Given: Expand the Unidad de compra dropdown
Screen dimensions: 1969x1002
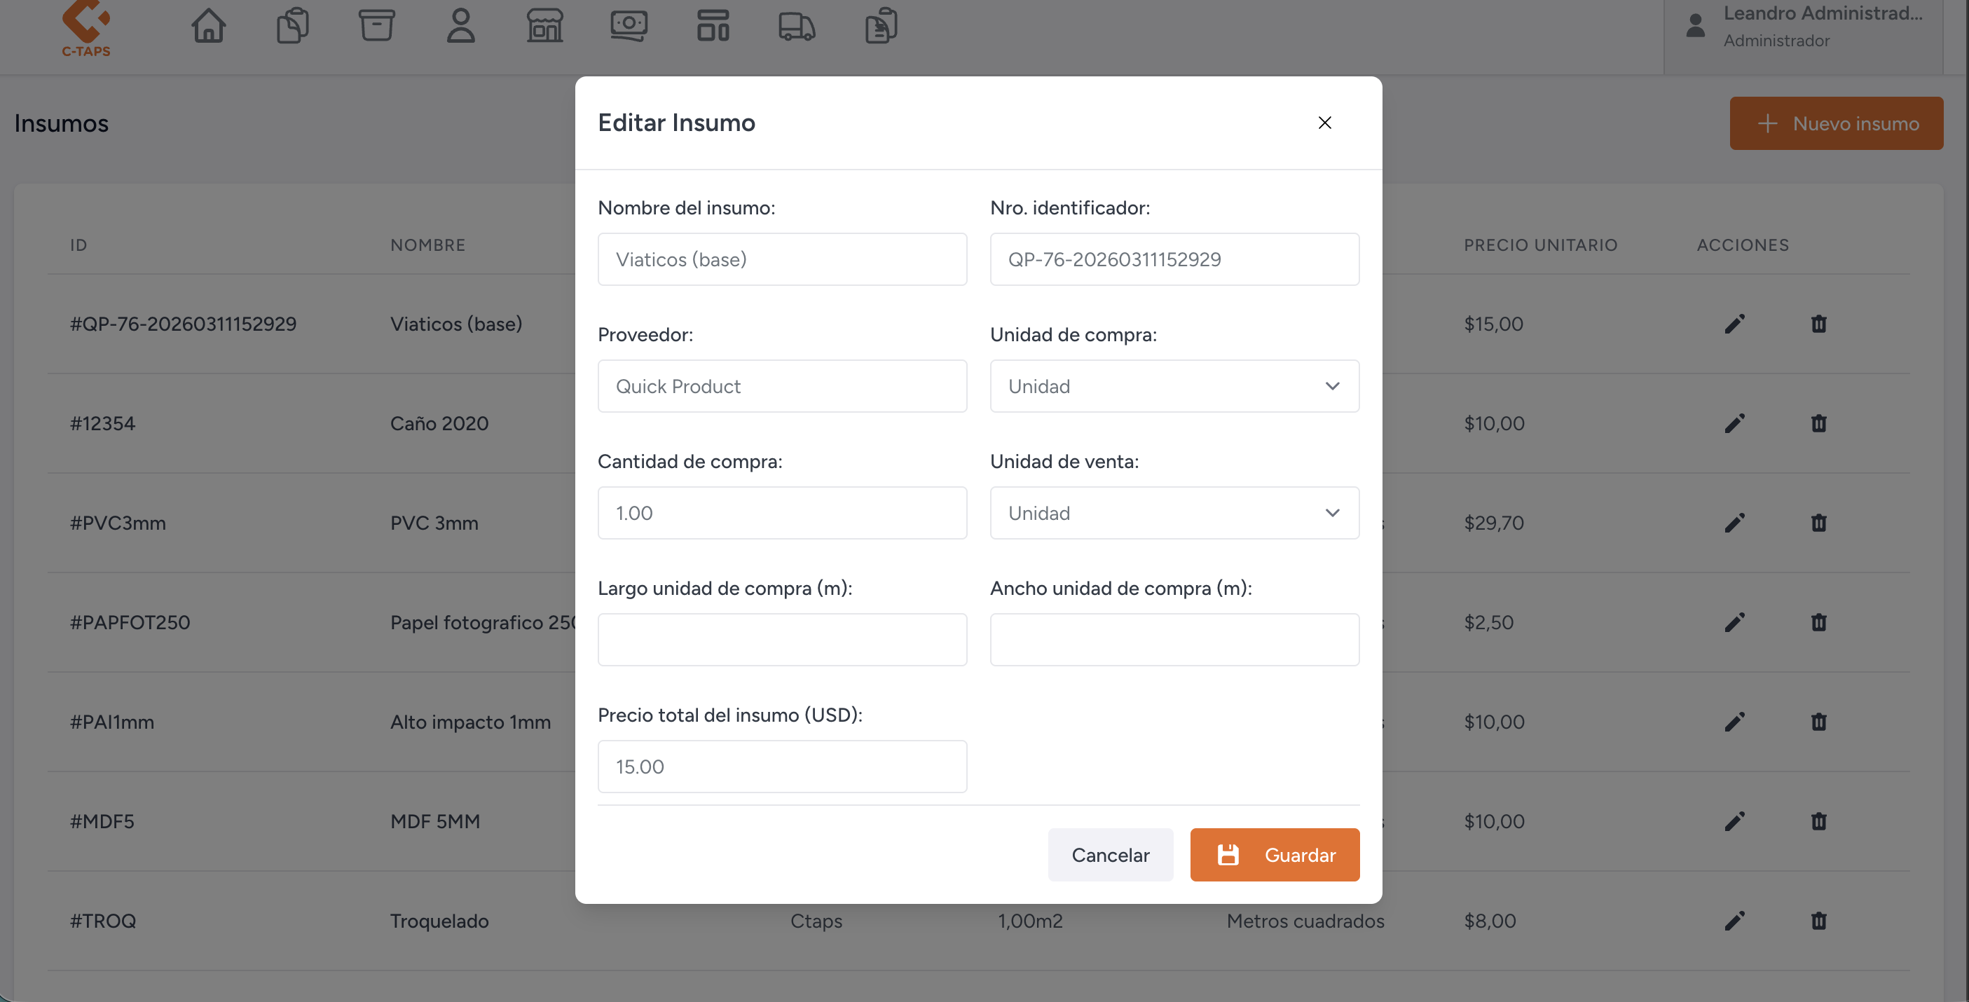Looking at the screenshot, I should 1174,386.
